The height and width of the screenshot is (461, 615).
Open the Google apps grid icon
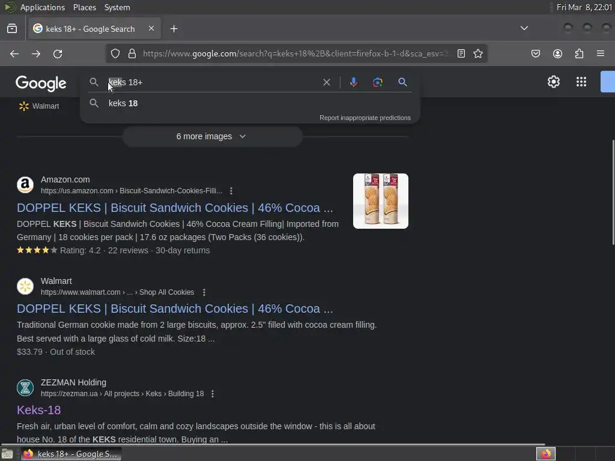coord(581,82)
